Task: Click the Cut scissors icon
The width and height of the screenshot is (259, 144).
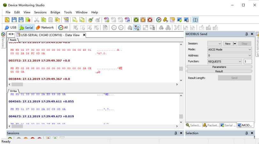Action: coord(36,20)
